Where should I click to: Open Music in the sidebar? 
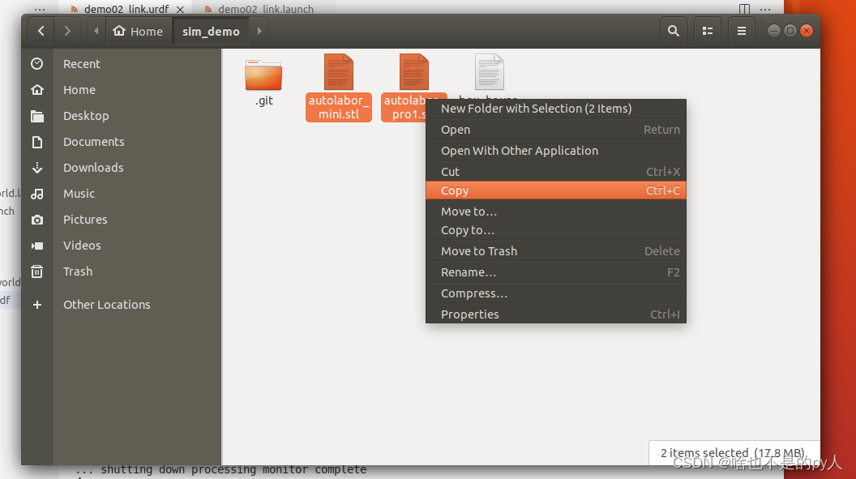(79, 194)
